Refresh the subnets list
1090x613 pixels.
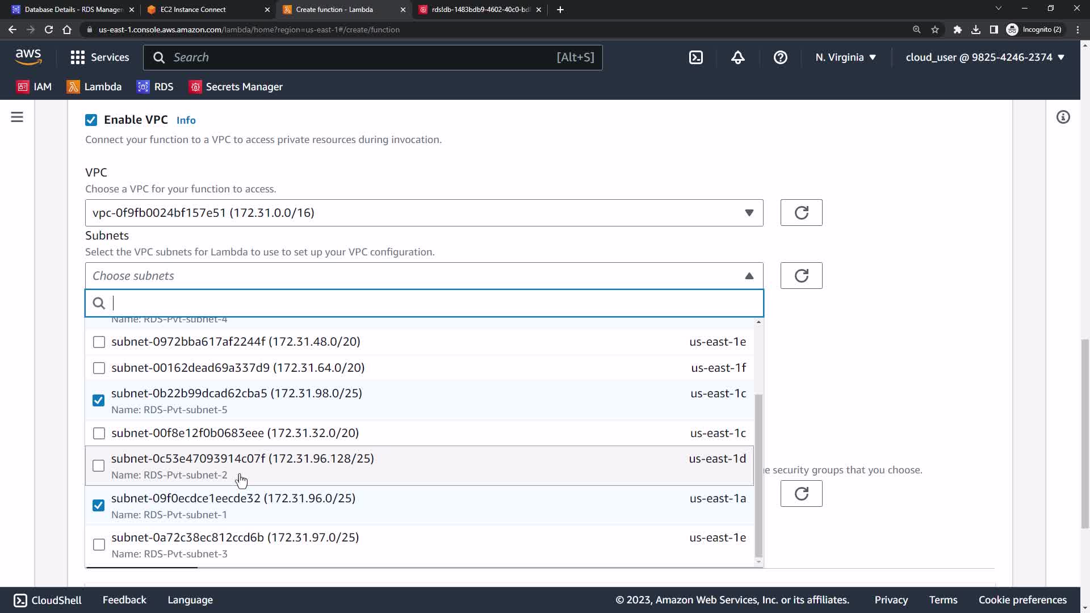pos(801,276)
